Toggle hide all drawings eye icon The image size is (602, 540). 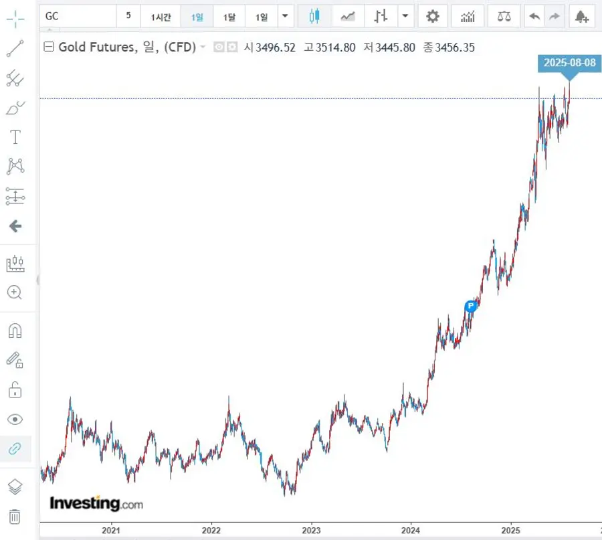pos(15,420)
